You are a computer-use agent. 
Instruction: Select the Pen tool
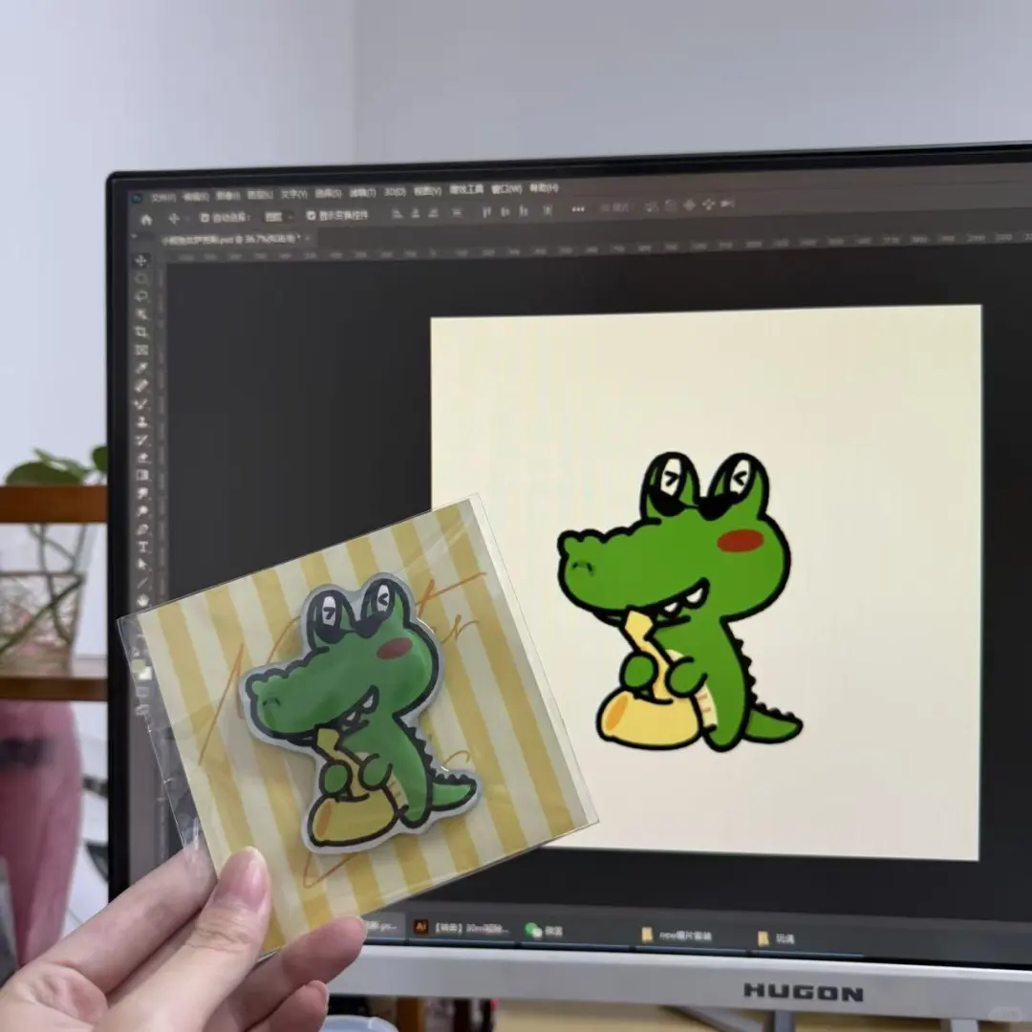coord(142,528)
